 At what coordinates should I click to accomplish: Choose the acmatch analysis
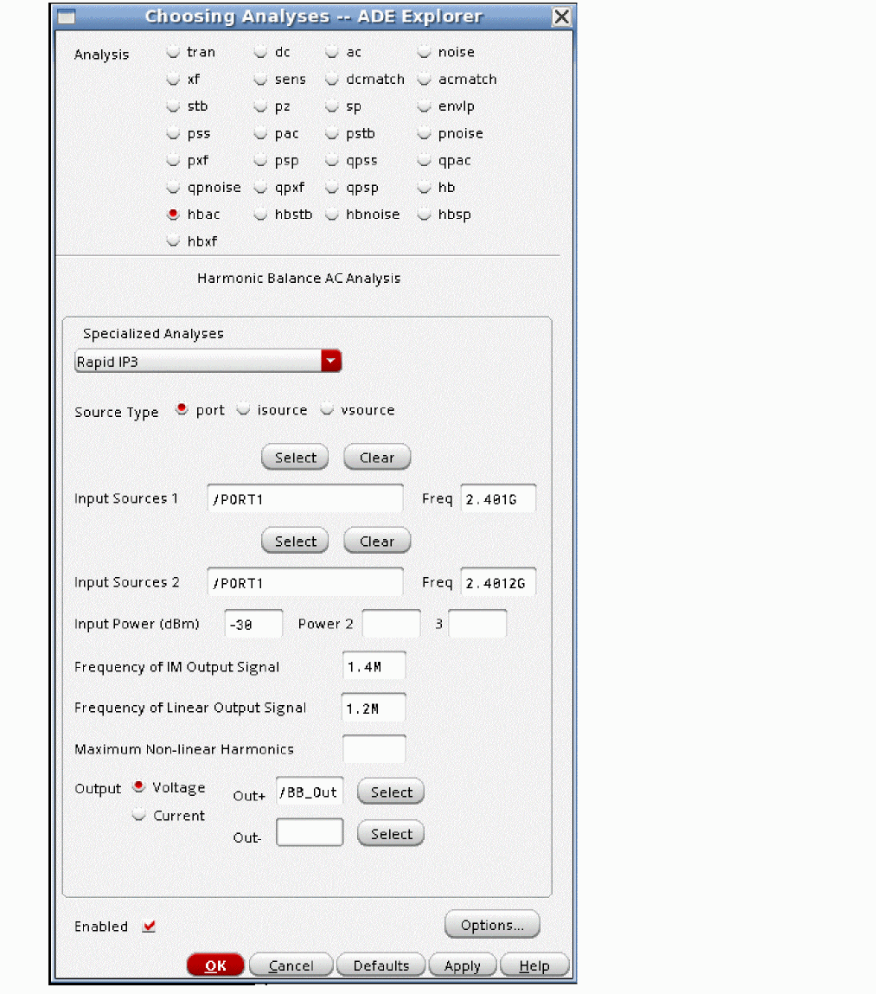[x=424, y=80]
